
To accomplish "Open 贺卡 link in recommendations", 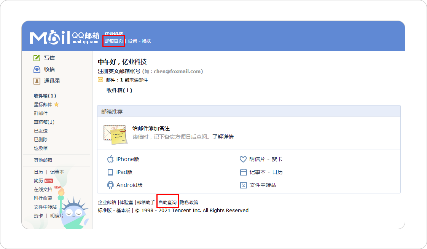I will point(277,159).
